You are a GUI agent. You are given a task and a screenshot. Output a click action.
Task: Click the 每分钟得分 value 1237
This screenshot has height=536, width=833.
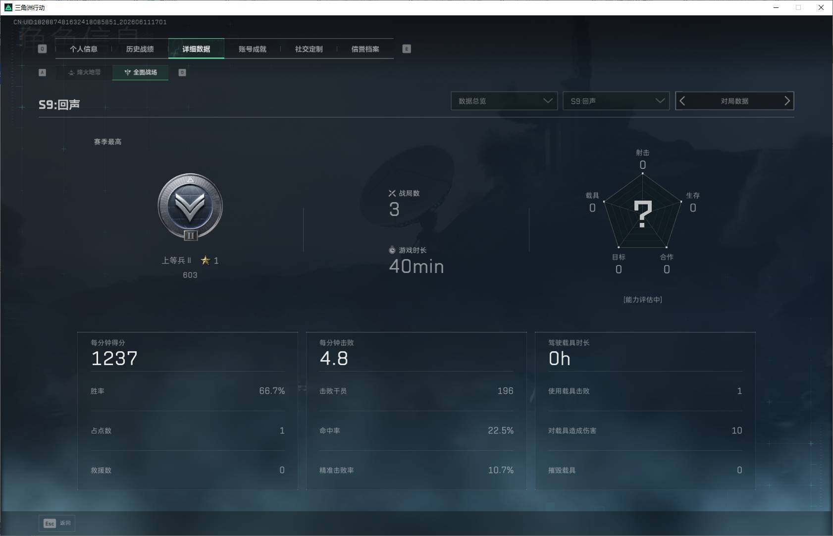tap(114, 358)
